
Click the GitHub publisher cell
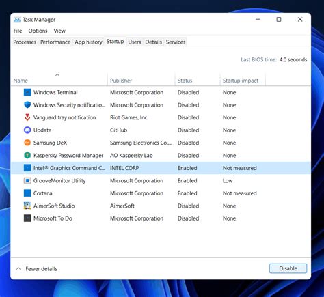[118, 130]
